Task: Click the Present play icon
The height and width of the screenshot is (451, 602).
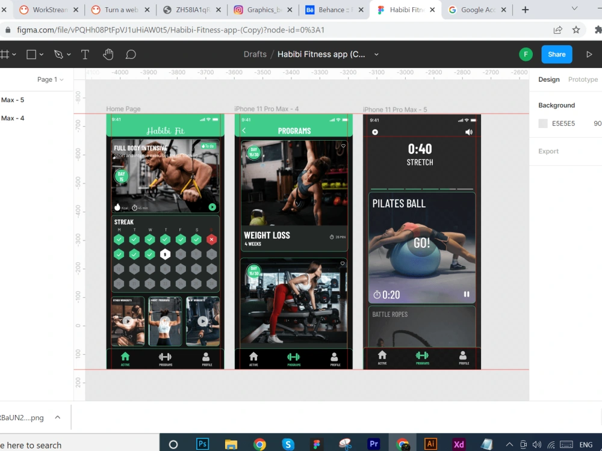Action: tap(589, 55)
